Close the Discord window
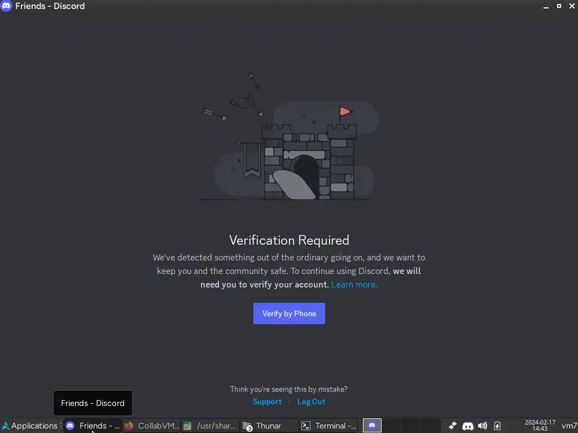The width and height of the screenshot is (578, 433). coord(572,6)
